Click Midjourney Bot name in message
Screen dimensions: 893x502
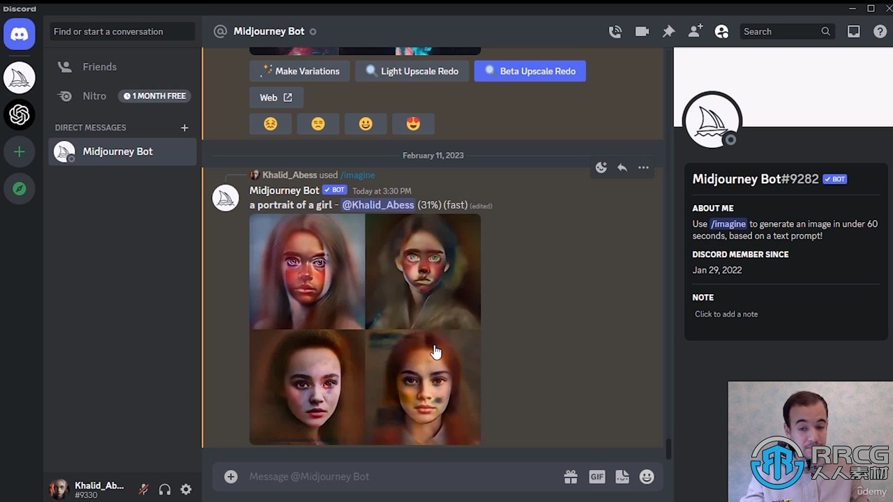(x=285, y=190)
